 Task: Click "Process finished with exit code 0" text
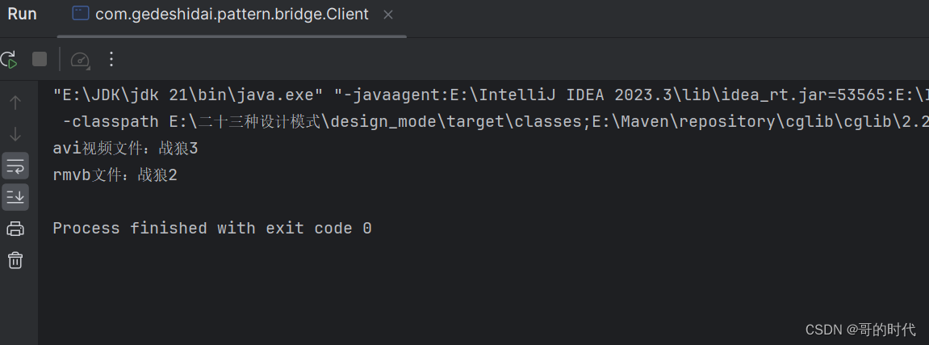212,229
